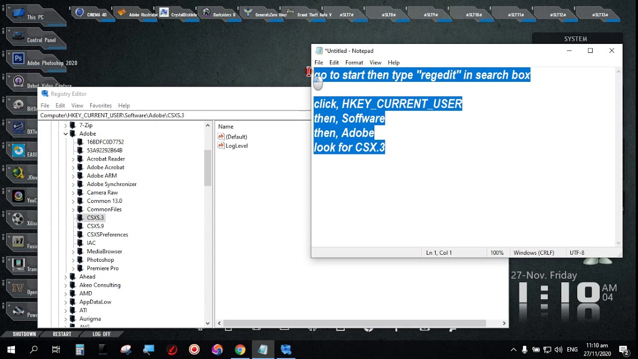Switch to Notepad via its taskbar icon
Screen dimensions: 638x359
click(263, 350)
